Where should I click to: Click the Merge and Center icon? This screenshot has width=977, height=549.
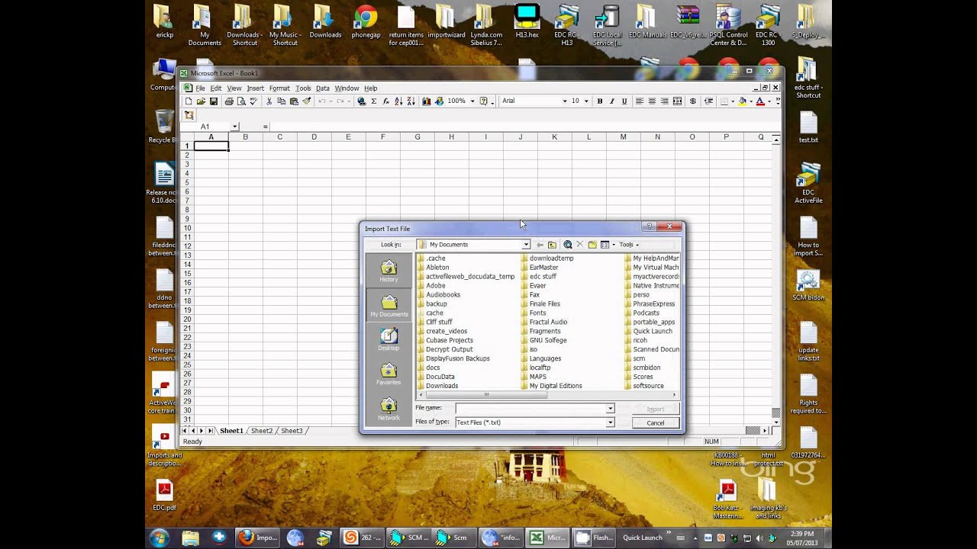677,101
